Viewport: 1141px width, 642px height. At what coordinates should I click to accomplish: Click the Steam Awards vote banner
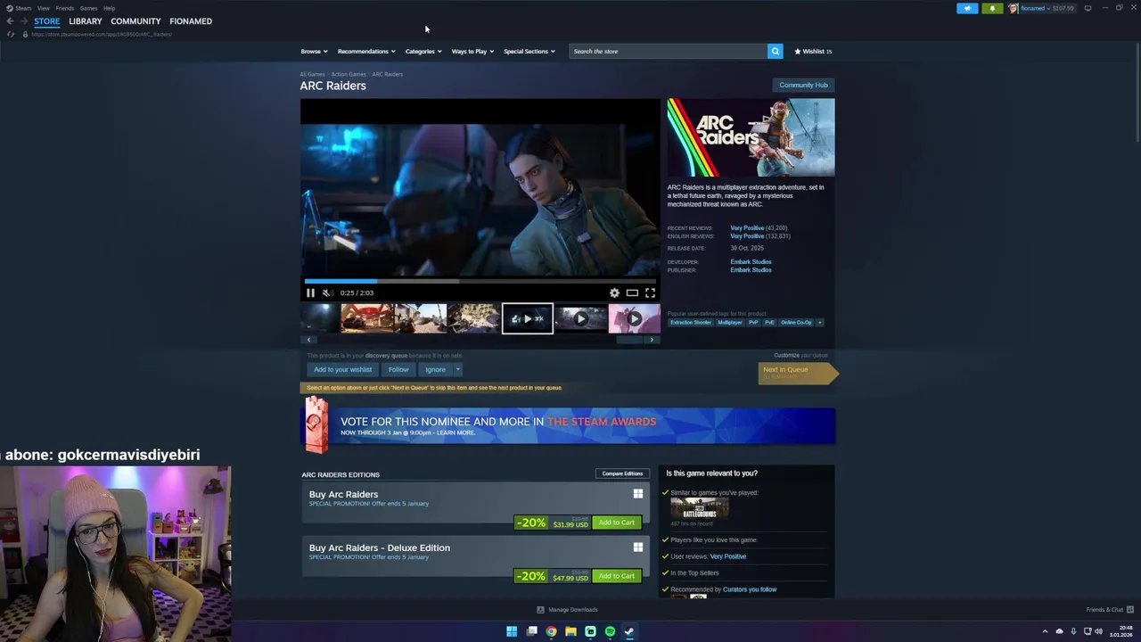568,426
